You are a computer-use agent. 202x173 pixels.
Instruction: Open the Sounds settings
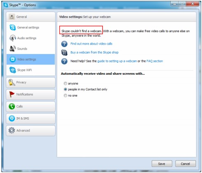(x=31, y=49)
